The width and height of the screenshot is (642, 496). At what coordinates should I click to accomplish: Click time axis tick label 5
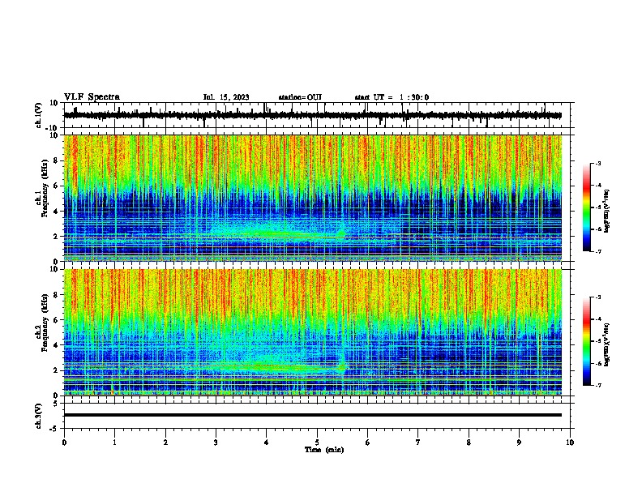coord(317,443)
